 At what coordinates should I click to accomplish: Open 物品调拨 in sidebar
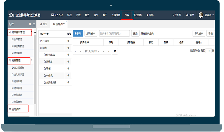coord(17,95)
